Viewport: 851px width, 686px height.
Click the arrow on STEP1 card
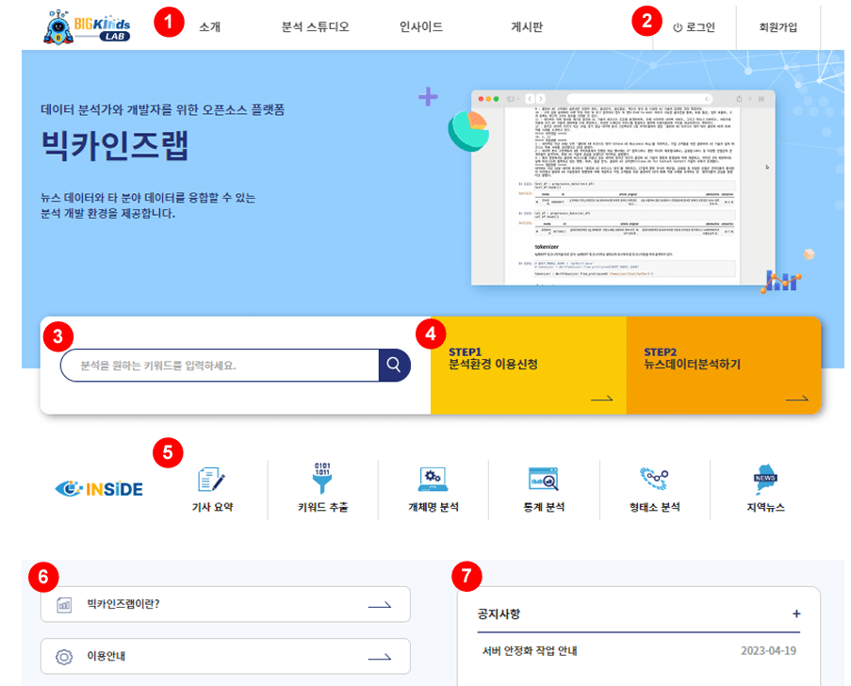click(x=602, y=399)
